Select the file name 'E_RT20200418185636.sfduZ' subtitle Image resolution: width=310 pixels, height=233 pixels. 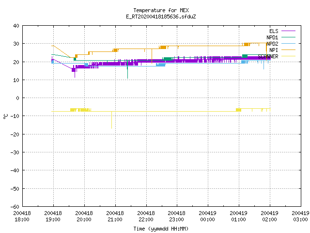pos(161,17)
